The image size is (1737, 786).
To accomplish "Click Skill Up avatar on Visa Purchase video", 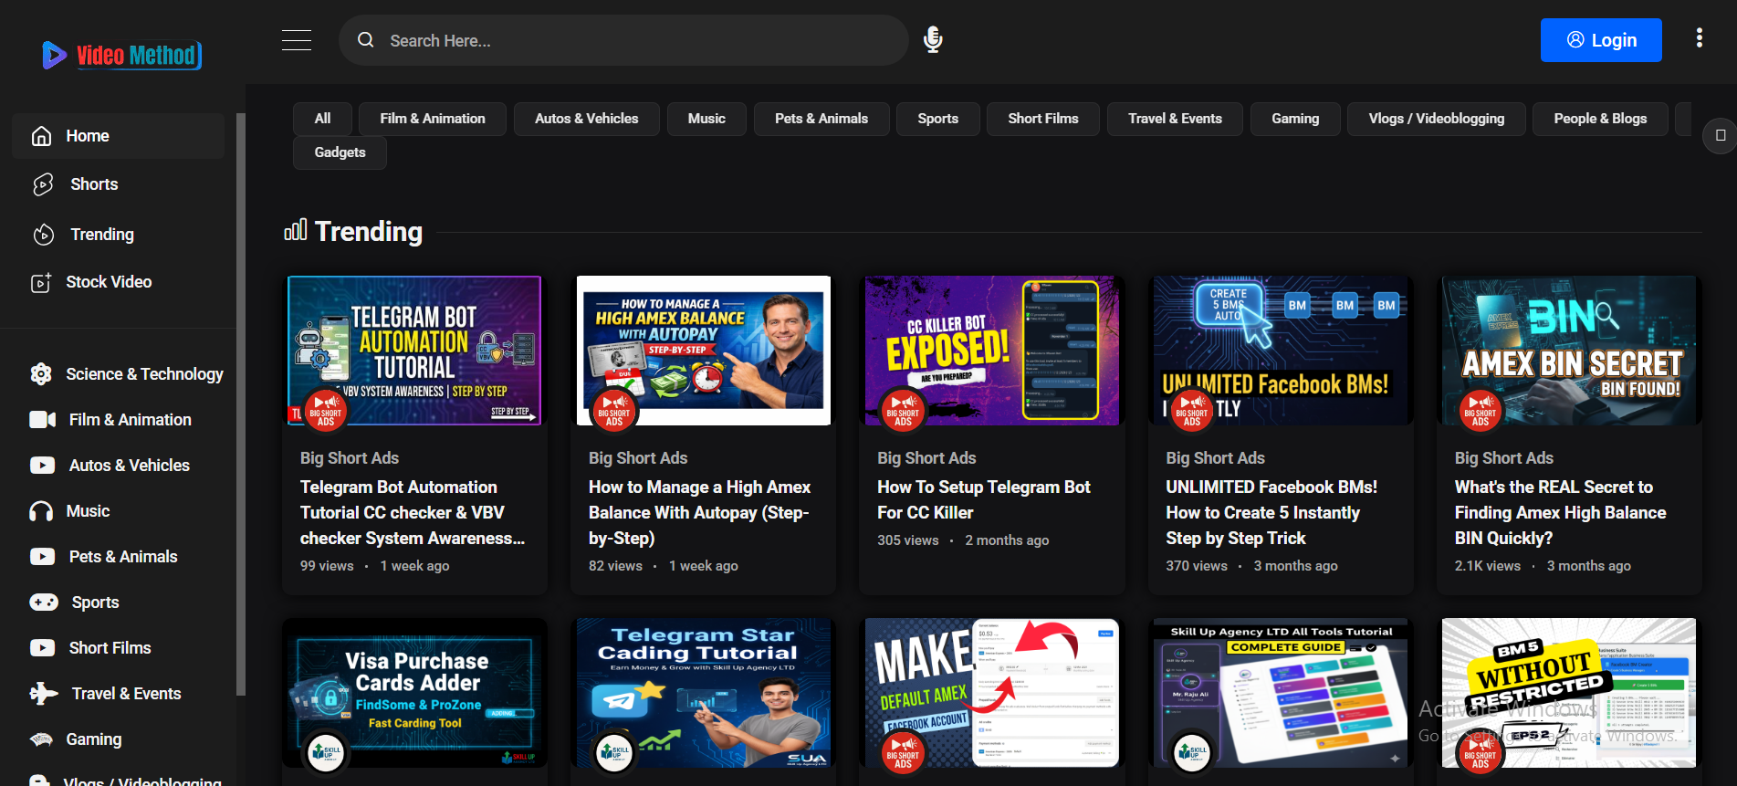I will [x=325, y=752].
